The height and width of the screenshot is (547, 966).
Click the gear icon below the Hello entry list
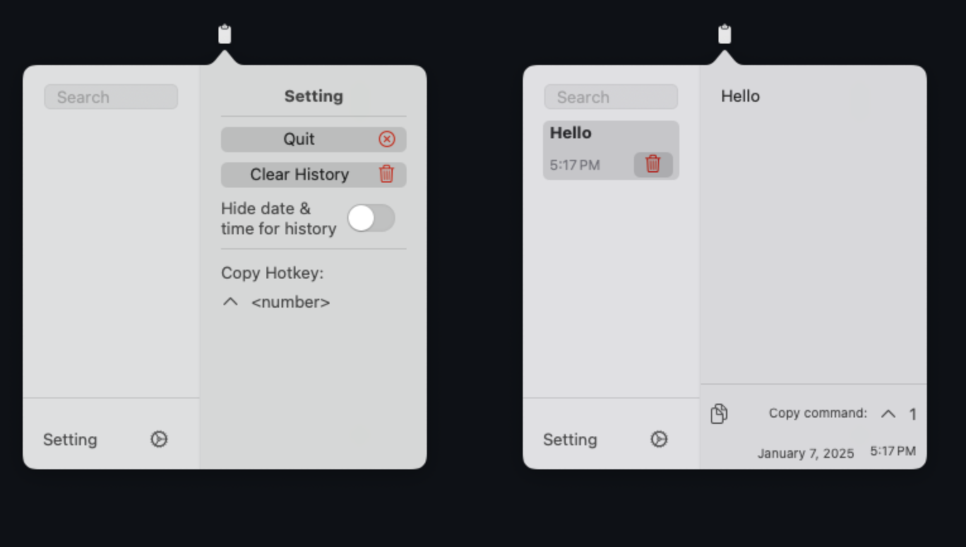[x=659, y=439]
